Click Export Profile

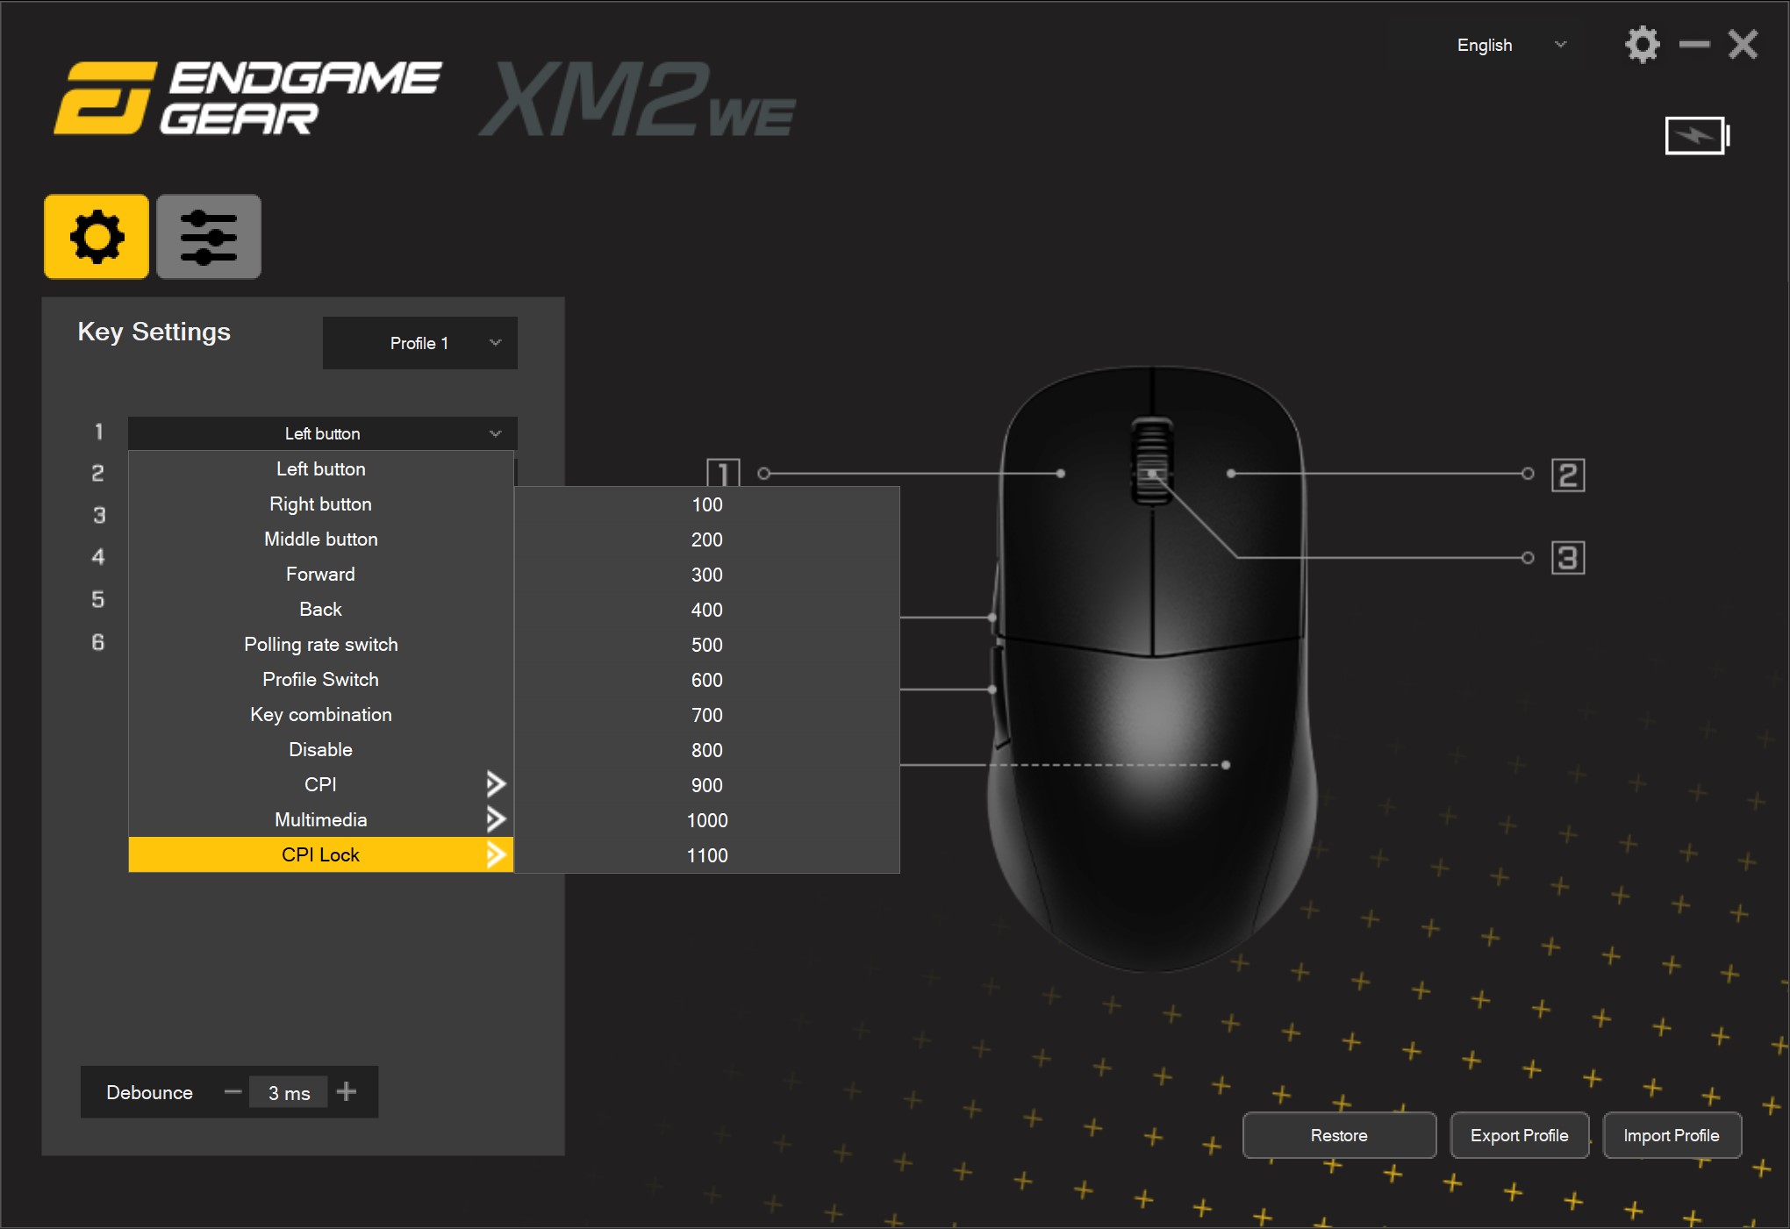coord(1520,1135)
